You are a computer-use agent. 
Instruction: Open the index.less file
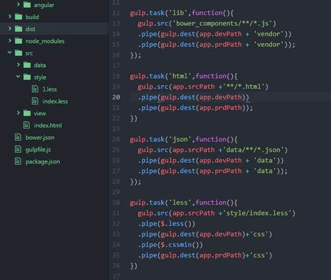(55, 101)
